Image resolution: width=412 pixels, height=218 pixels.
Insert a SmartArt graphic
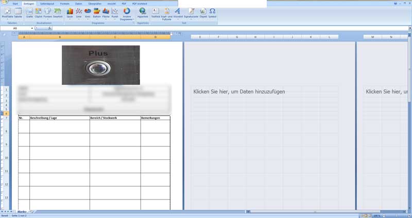[58, 13]
